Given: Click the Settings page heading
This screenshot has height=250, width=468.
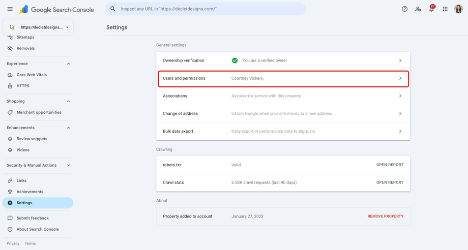Looking at the screenshot, I should click(x=116, y=27).
